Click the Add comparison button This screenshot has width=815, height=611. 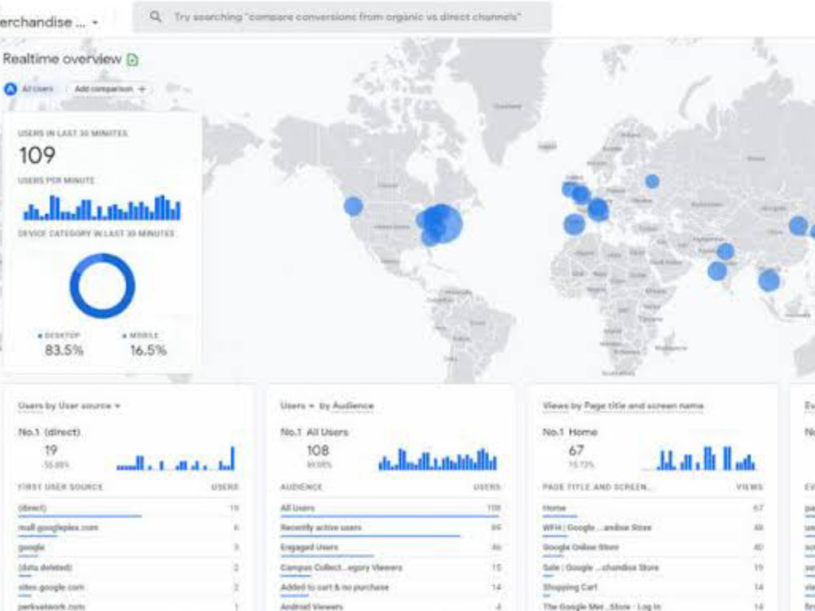click(x=109, y=89)
